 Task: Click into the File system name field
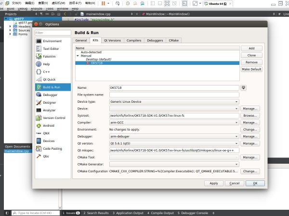pyautogui.click(x=174, y=95)
